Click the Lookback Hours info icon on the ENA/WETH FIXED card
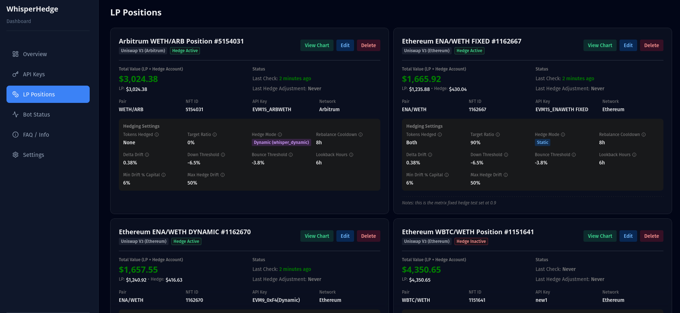This screenshot has width=680, height=313. click(x=634, y=155)
